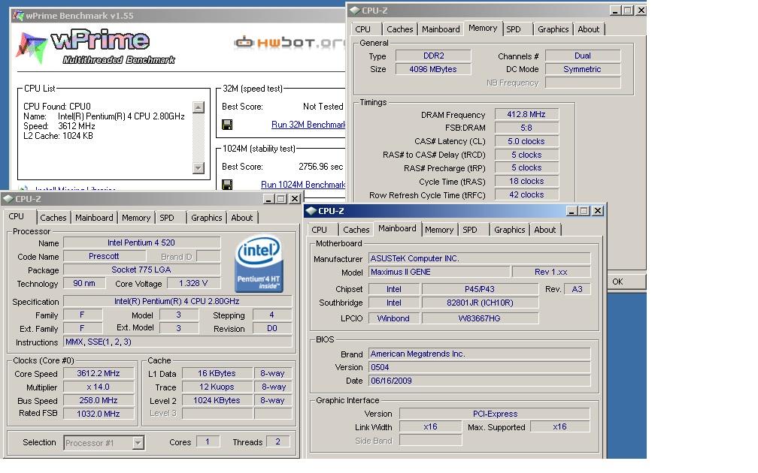Open About tab in CPU window
Image resolution: width=758 pixels, height=473 pixels.
click(241, 218)
